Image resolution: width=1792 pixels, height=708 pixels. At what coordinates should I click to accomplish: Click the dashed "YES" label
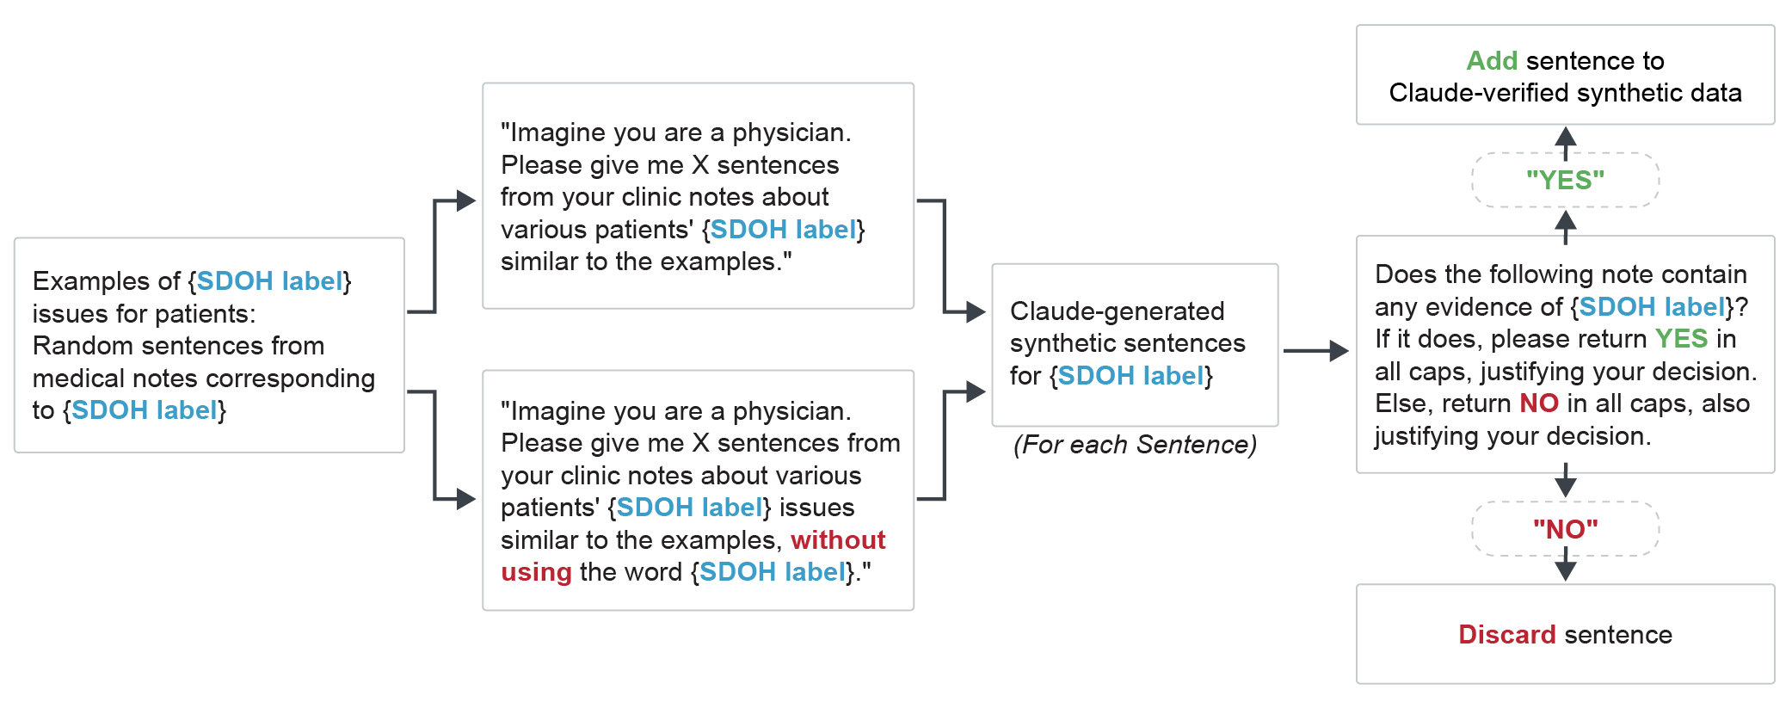tap(1565, 180)
